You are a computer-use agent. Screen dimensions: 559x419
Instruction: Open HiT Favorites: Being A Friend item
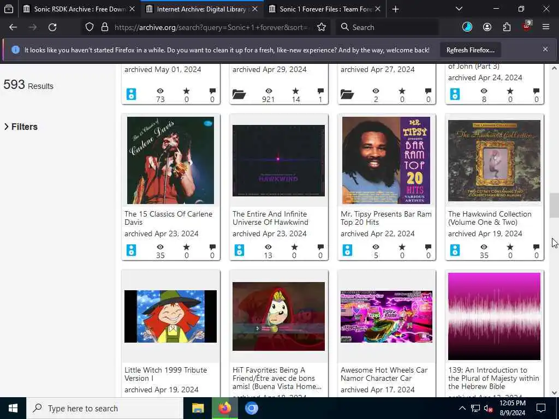click(x=277, y=378)
